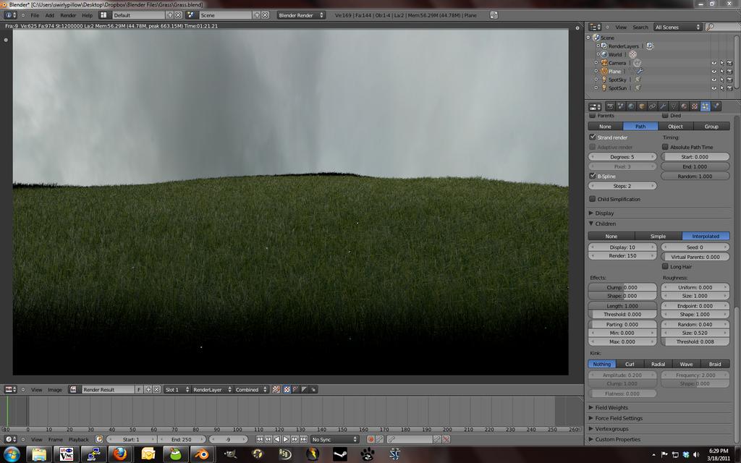Image resolution: width=741 pixels, height=463 pixels.
Task: Toggle SpotSun renderability camera icon in outliner
Action: pos(729,88)
